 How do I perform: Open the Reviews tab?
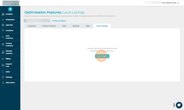pos(76,26)
